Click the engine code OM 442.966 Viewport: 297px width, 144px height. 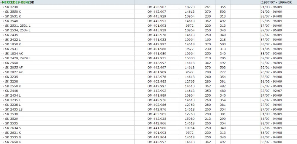coord(157,123)
